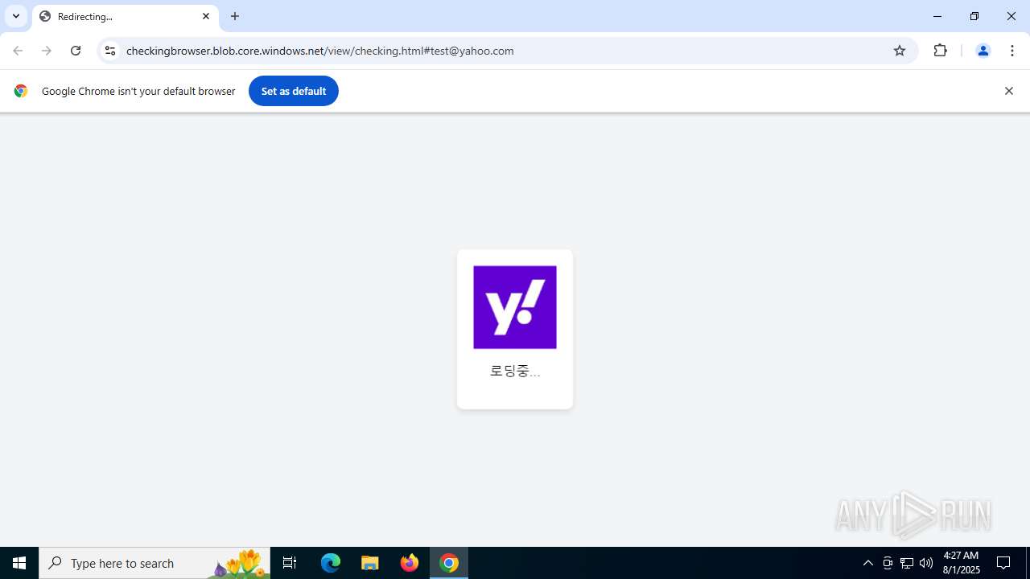Screen dimensions: 1030x579
Task: View site information icon in address bar
Action: tap(110, 51)
